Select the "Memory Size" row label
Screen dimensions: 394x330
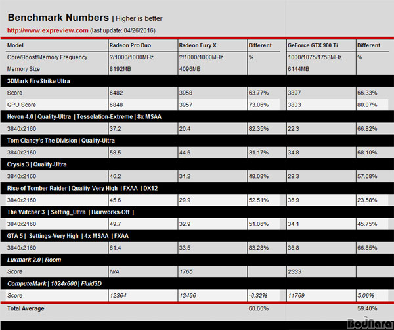24,69
